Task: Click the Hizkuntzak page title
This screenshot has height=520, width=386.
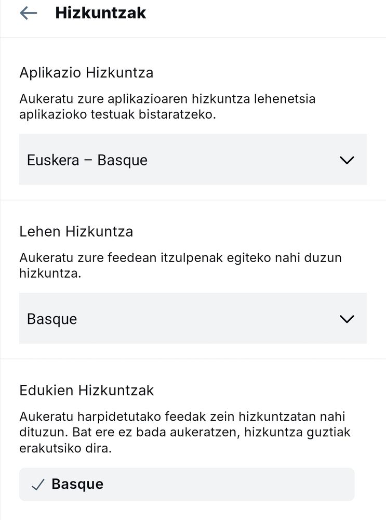Action: tap(100, 14)
